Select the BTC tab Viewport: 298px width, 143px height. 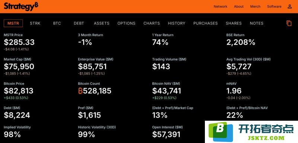pyautogui.click(x=57, y=23)
